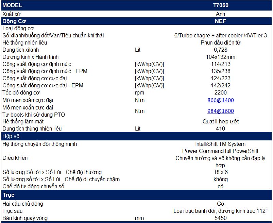The width and height of the screenshot is (273, 223).
Task: Select the 18 x 6 gear value
Action: coord(221,172)
